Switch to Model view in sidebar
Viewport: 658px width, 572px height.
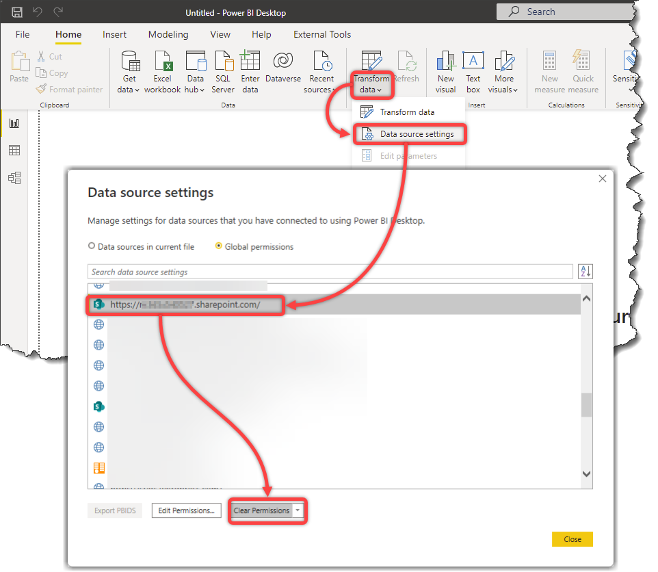pos(14,178)
